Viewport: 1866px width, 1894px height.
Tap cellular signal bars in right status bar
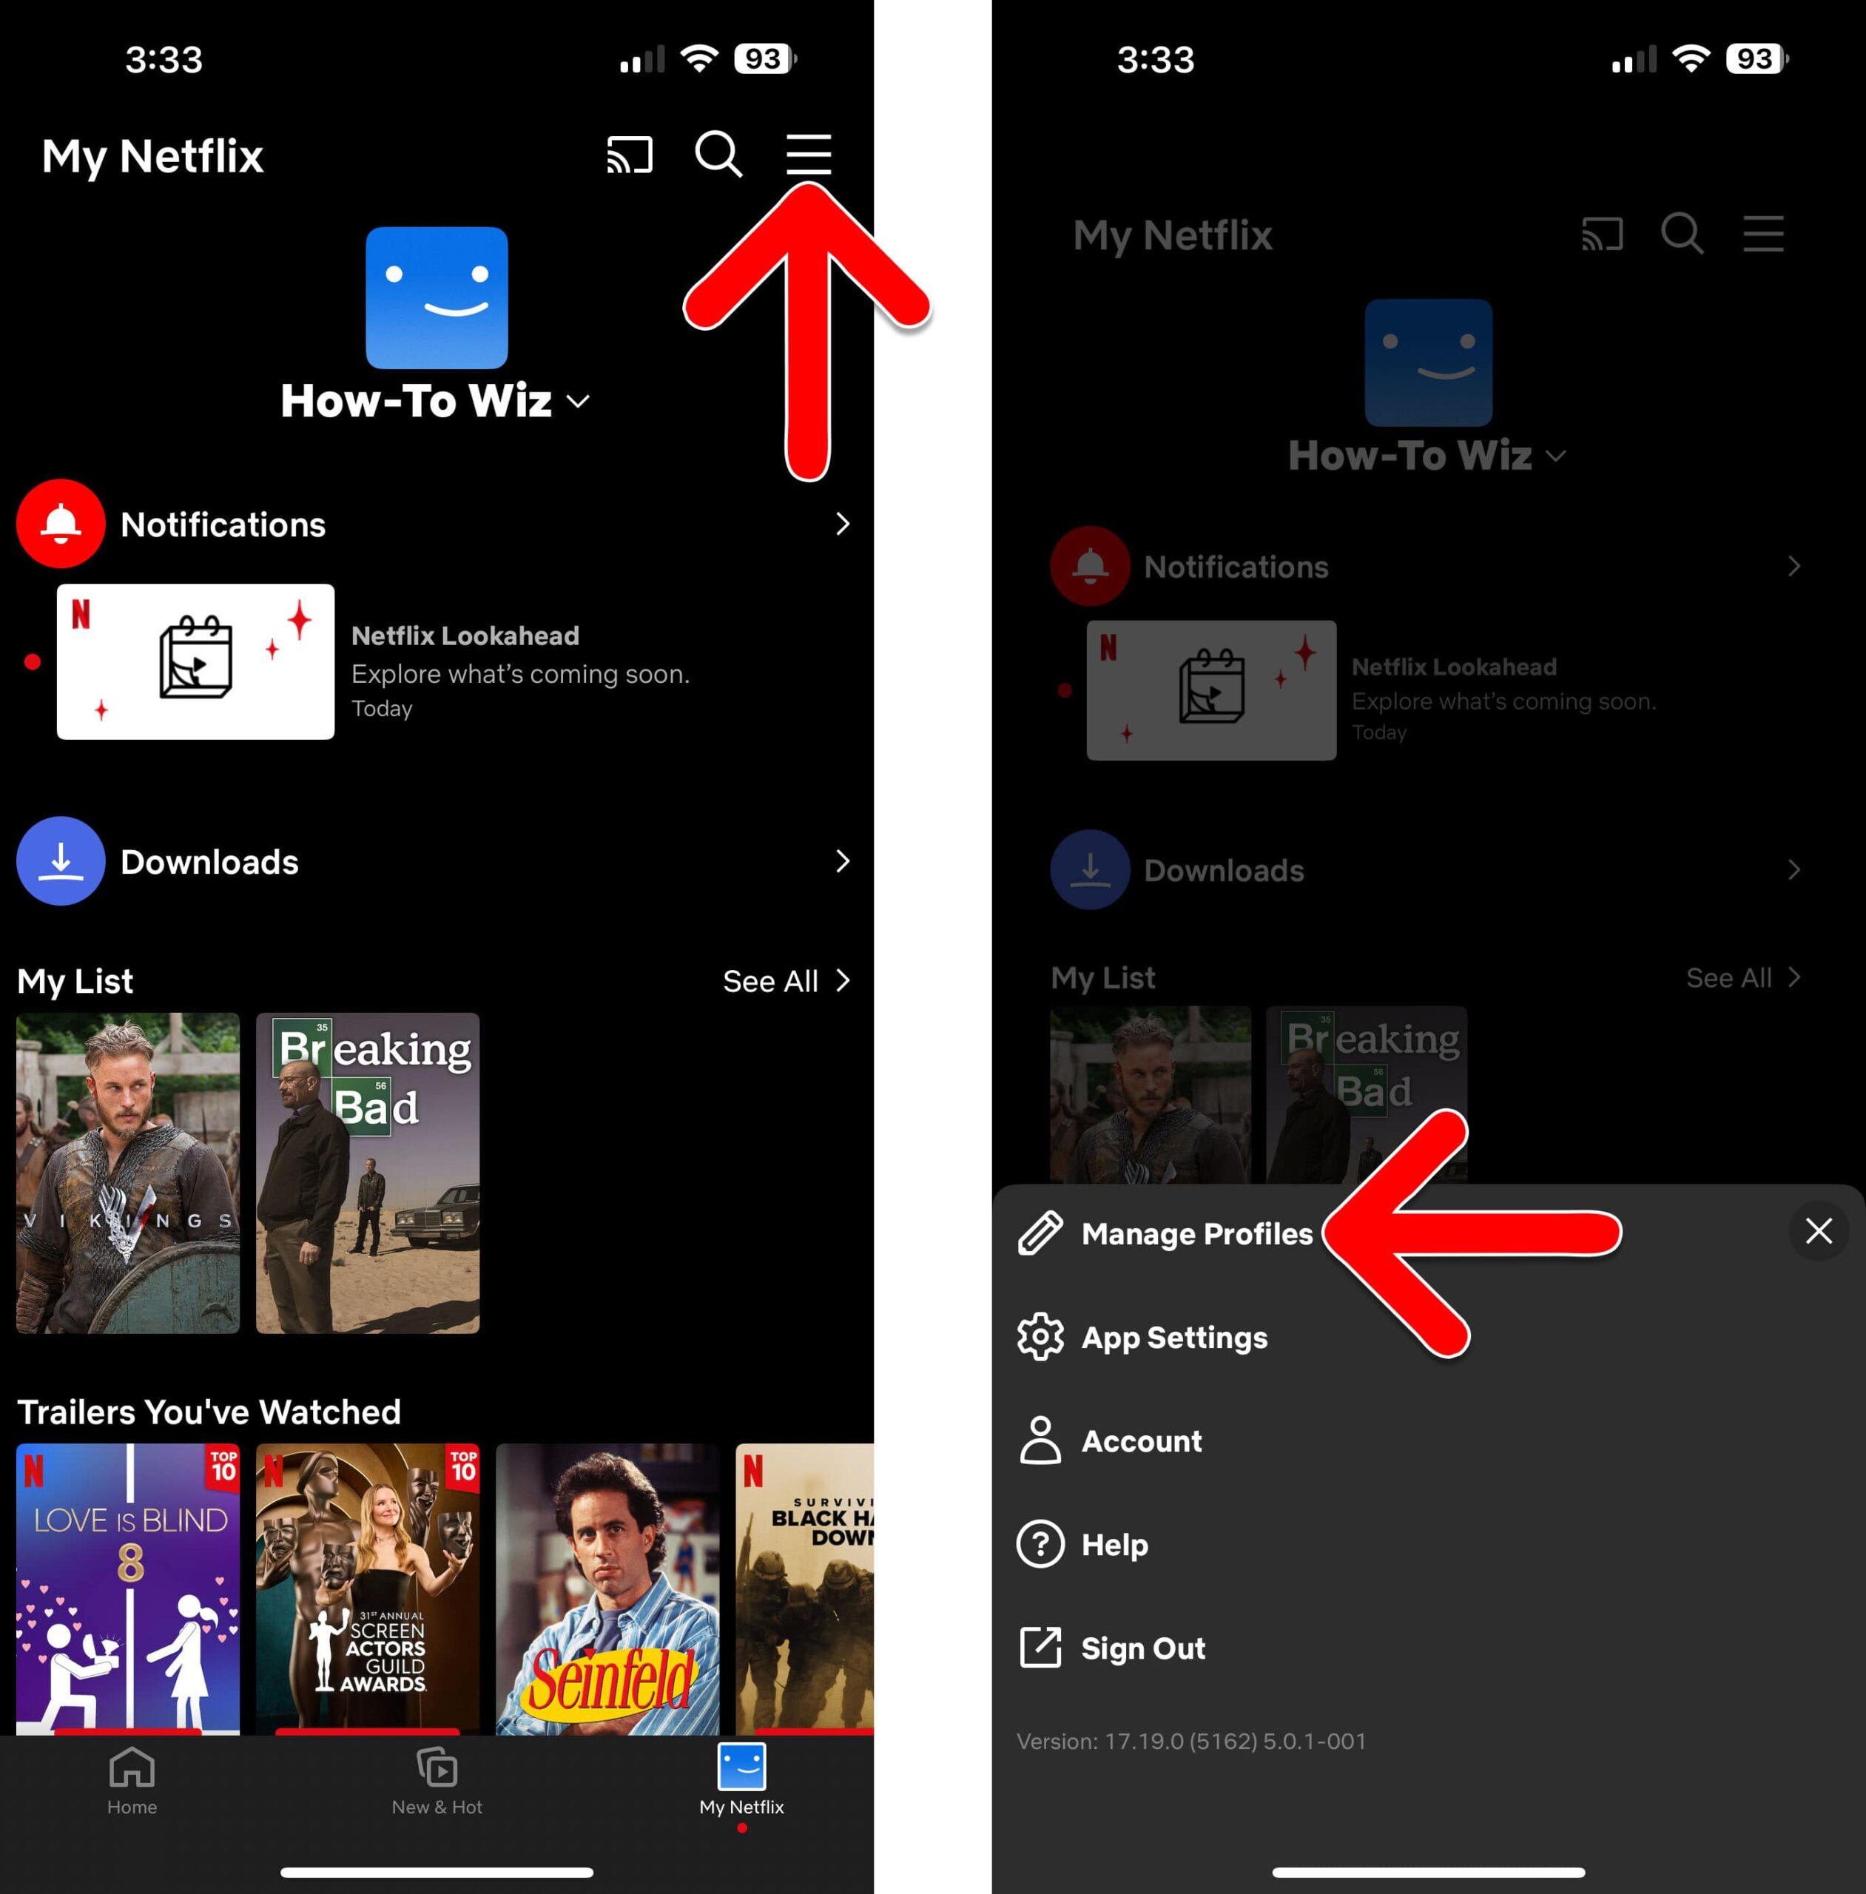(x=1633, y=60)
